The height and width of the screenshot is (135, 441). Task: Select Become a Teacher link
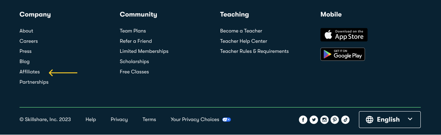241,31
